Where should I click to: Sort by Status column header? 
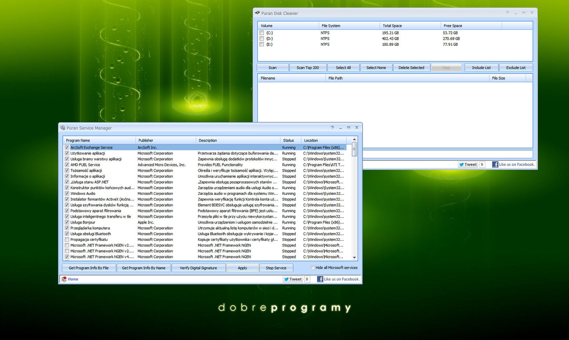click(291, 140)
